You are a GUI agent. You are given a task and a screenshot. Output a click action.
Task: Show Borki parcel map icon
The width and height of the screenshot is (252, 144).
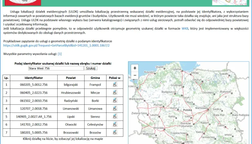click(x=115, y=100)
